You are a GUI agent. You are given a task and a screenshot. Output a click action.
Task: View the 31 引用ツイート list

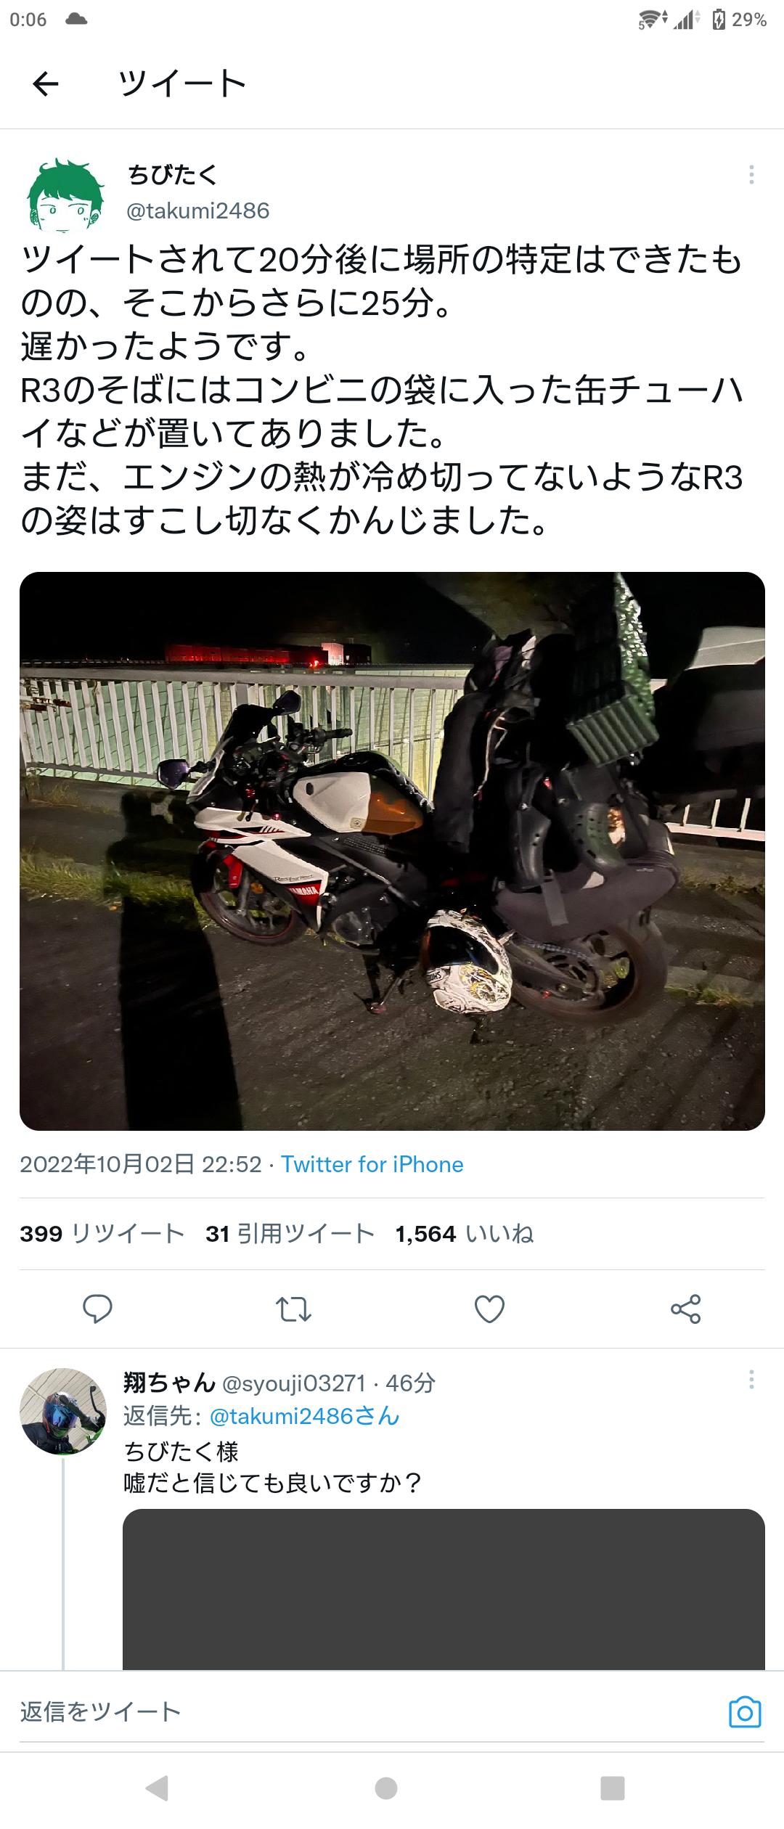click(290, 1234)
